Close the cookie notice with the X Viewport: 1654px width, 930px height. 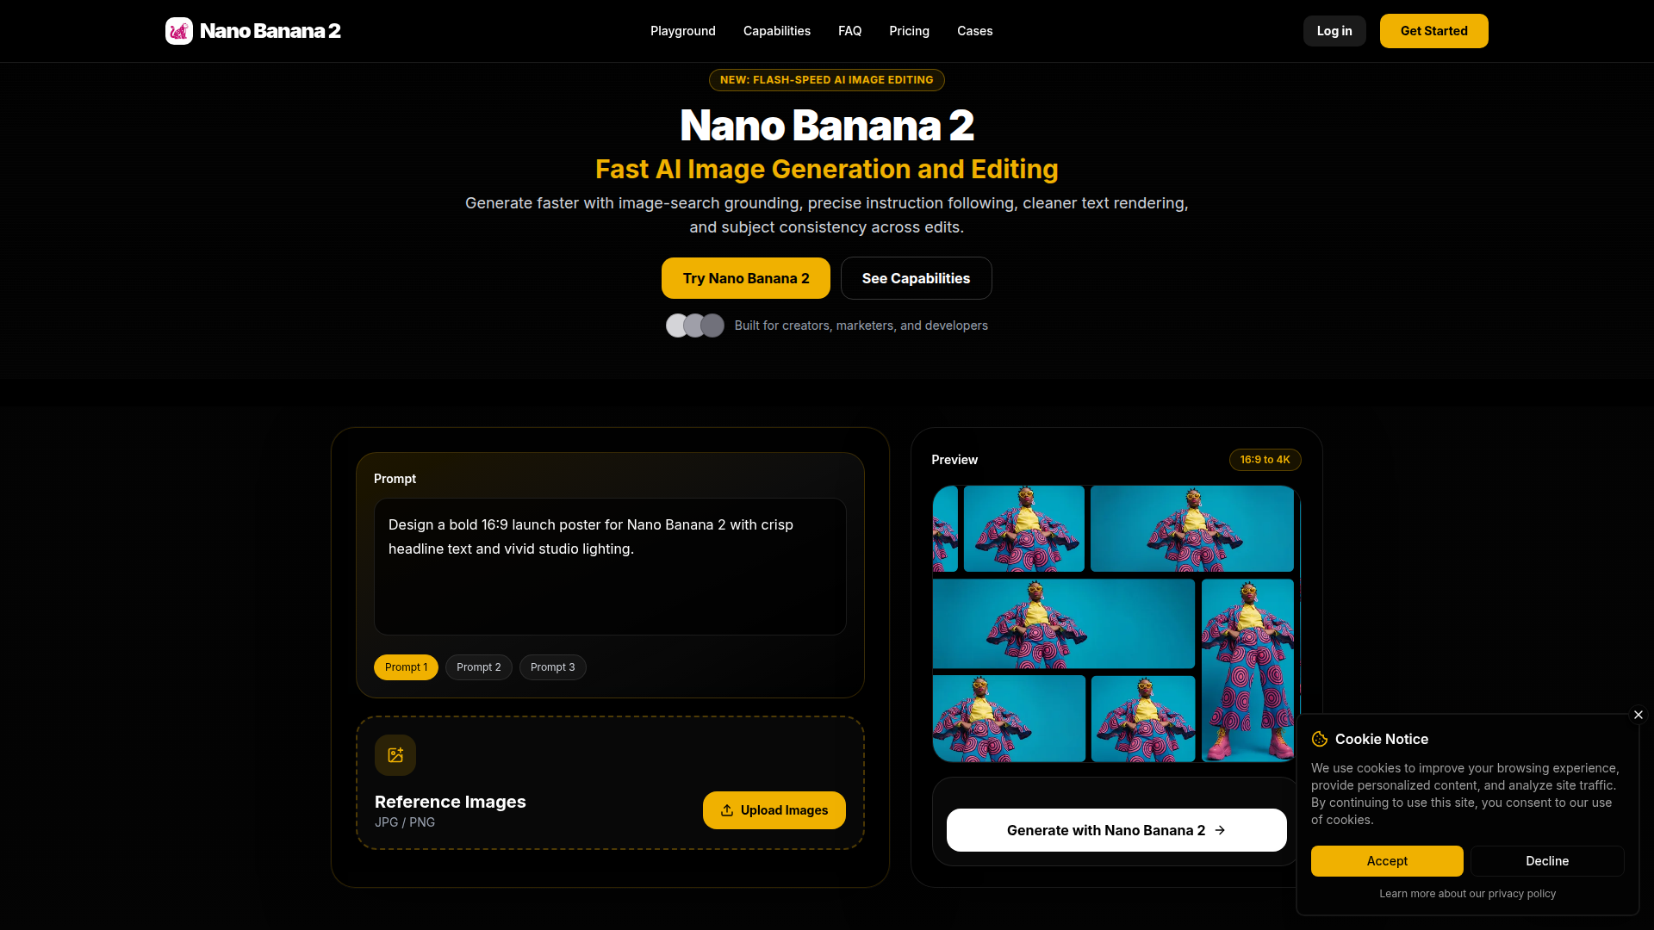click(1638, 715)
